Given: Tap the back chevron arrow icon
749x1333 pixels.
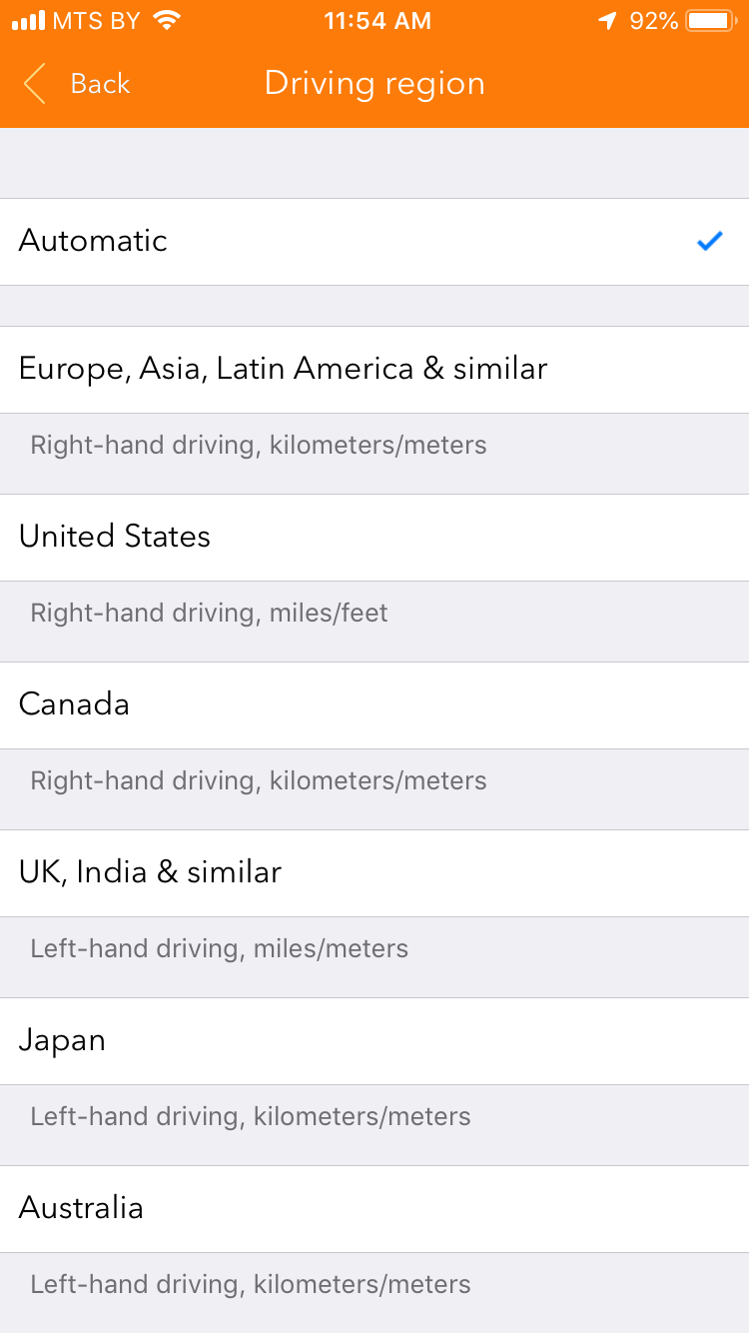Looking at the screenshot, I should (x=35, y=84).
